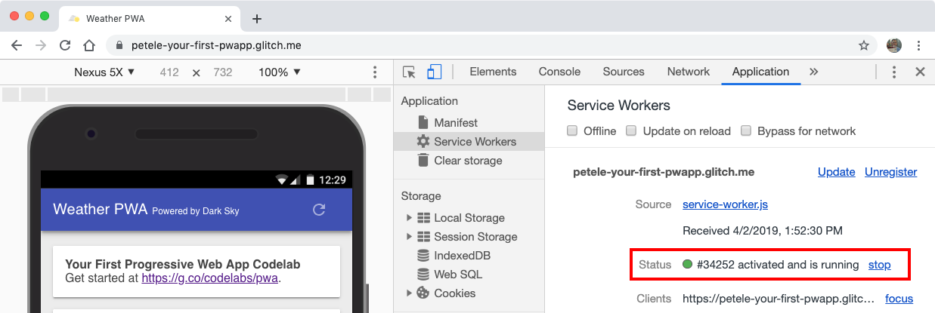Switch to the Network tab
The height and width of the screenshot is (313, 935).
(688, 72)
